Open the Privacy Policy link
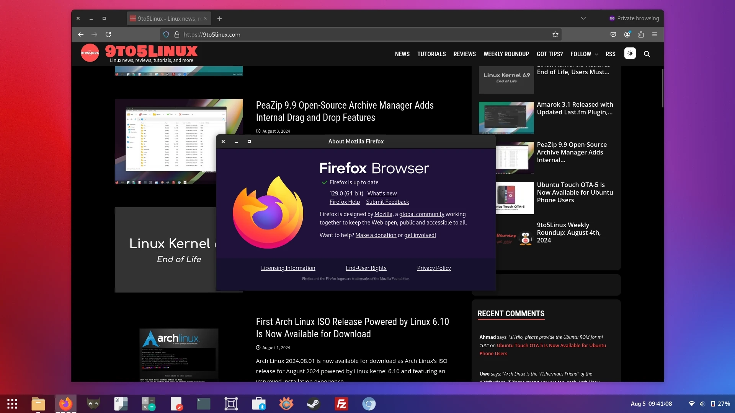Image resolution: width=735 pixels, height=413 pixels. click(x=434, y=268)
